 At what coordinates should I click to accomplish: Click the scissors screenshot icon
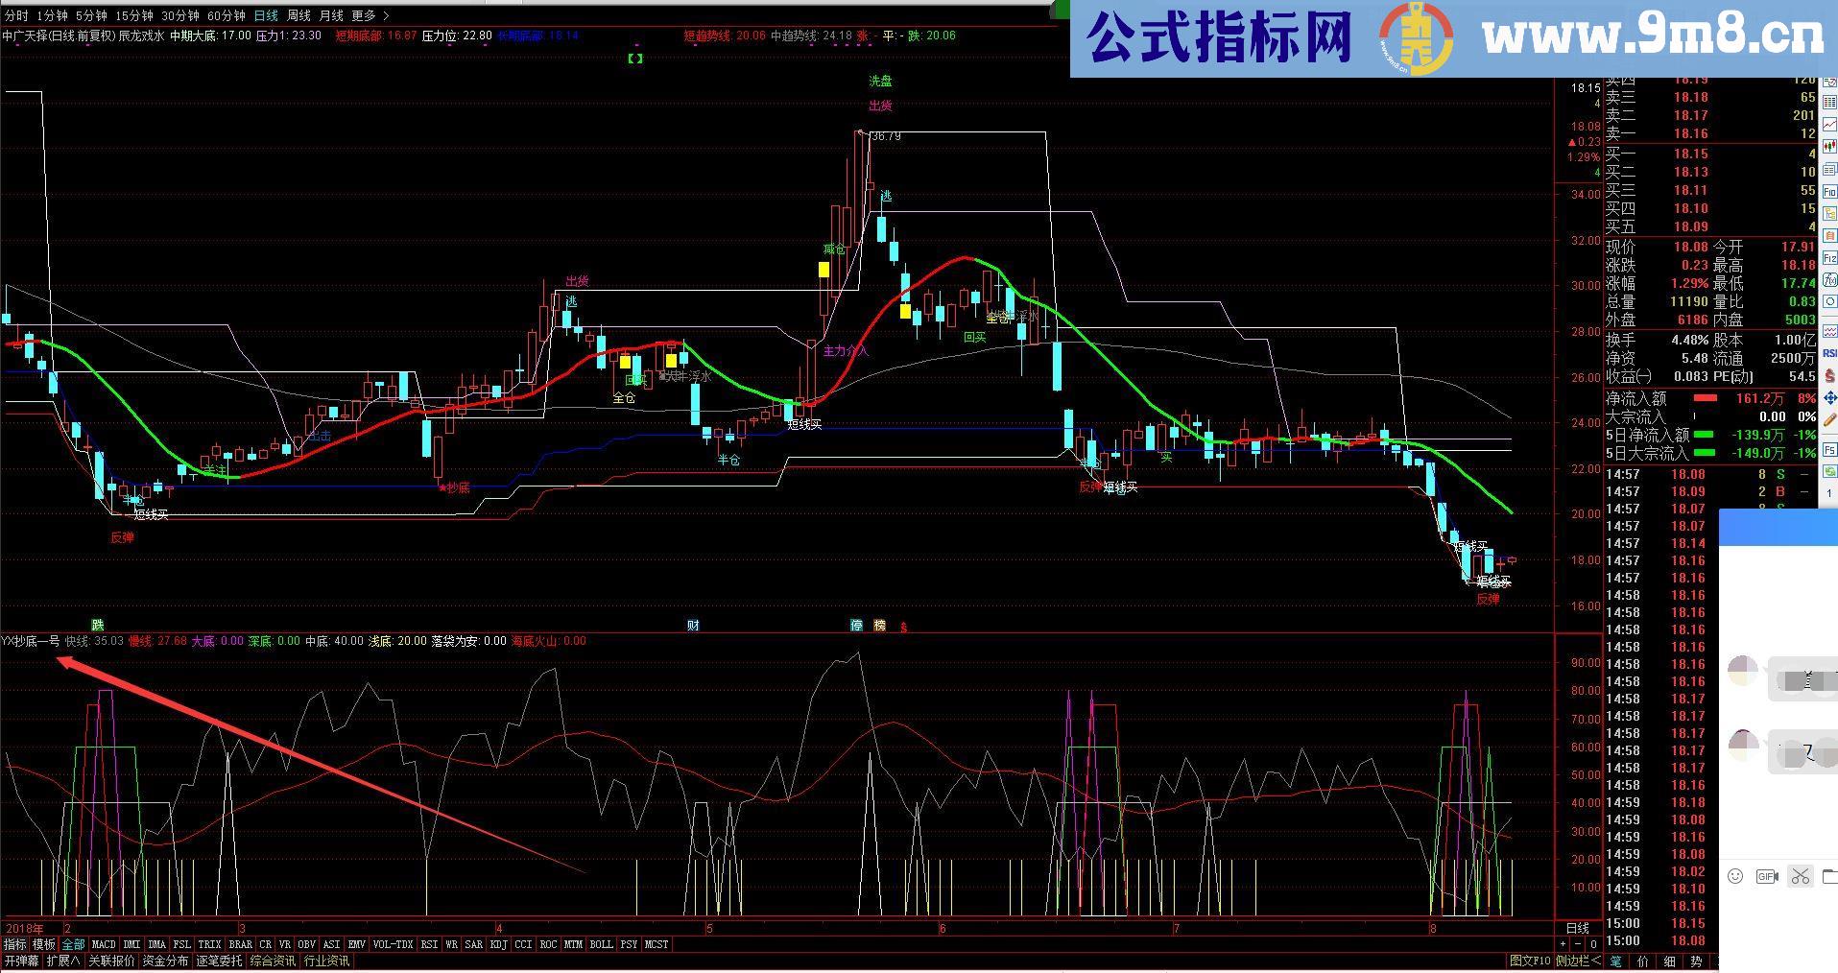tap(1800, 876)
